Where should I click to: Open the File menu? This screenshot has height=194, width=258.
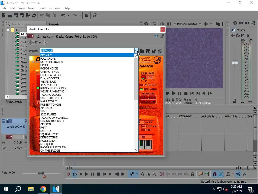pos(4,8)
